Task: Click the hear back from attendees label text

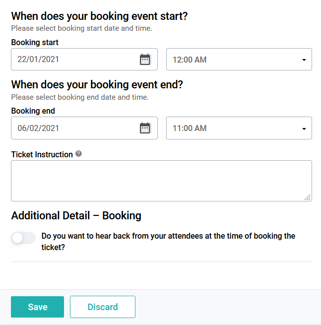Action: [x=168, y=242]
